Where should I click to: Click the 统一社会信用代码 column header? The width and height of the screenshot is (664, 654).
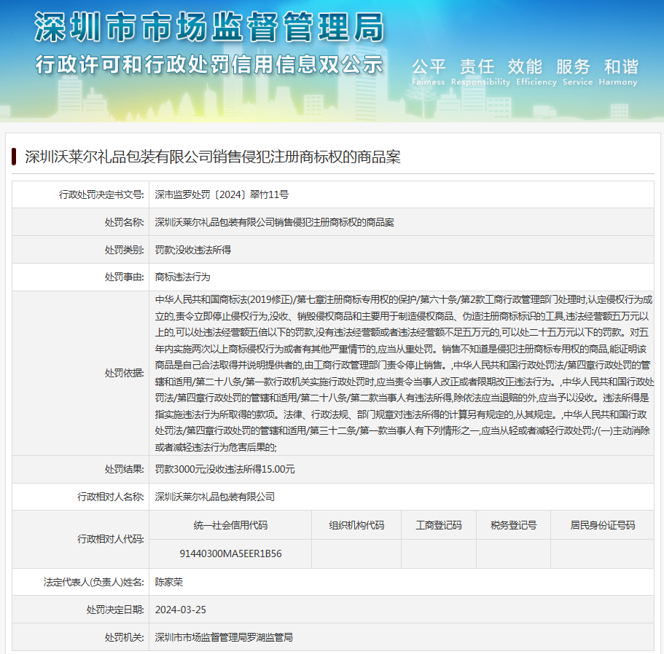click(x=230, y=525)
